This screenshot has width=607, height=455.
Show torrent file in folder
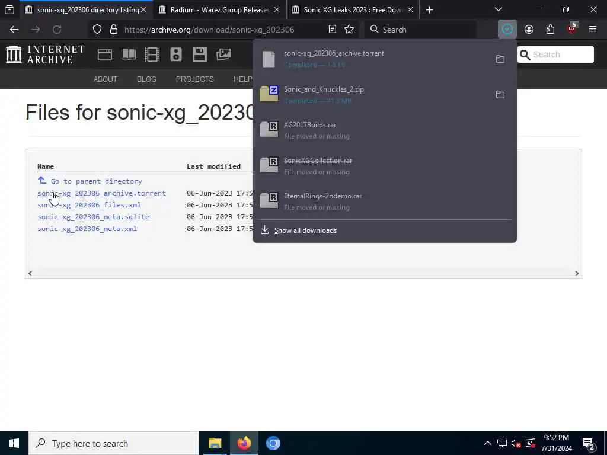pyautogui.click(x=500, y=59)
